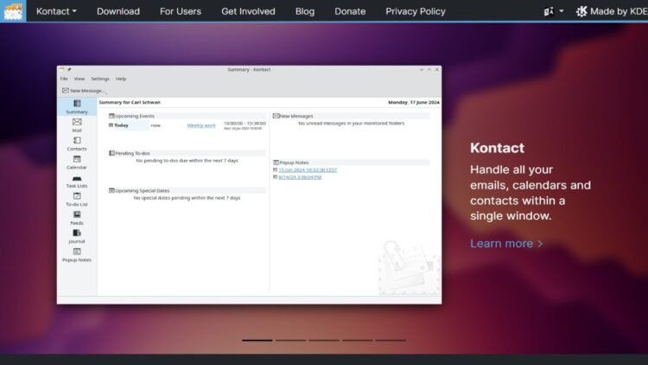Click the Summary for Carl Schwan heading
The width and height of the screenshot is (648, 365).
point(130,102)
